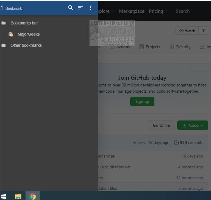211x200 pixels.
Task: Focus the GitHub Search field
Action: pos(183,11)
